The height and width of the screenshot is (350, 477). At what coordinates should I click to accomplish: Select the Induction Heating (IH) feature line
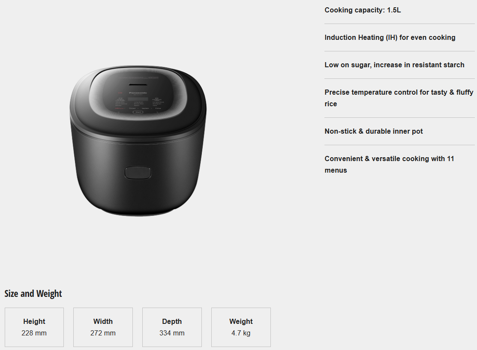[390, 37]
